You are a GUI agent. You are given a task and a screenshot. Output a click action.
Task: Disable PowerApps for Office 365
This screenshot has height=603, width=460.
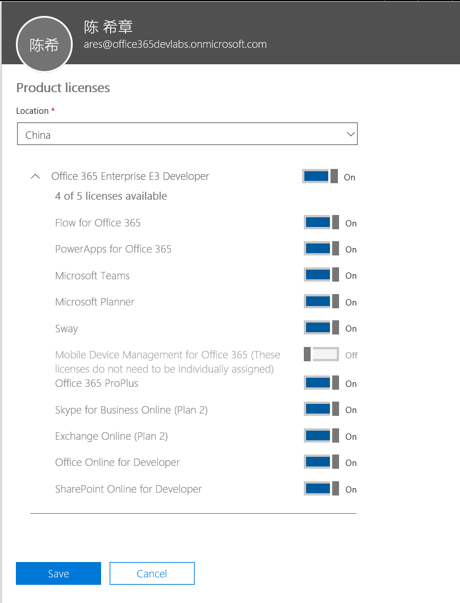[318, 249]
